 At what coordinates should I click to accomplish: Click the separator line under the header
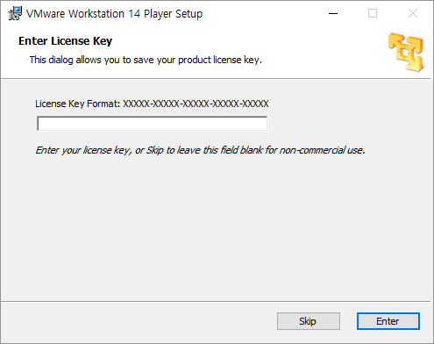pyautogui.click(x=216, y=78)
